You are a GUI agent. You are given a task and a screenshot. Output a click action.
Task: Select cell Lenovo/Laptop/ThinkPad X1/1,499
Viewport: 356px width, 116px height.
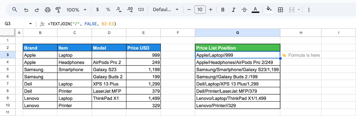tap(237, 98)
